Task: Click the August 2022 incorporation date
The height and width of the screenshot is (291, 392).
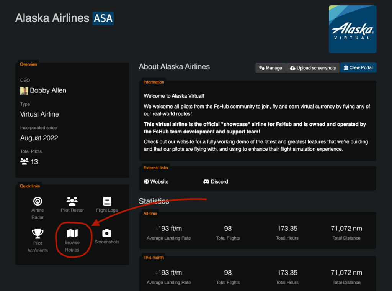Action: tap(39, 138)
